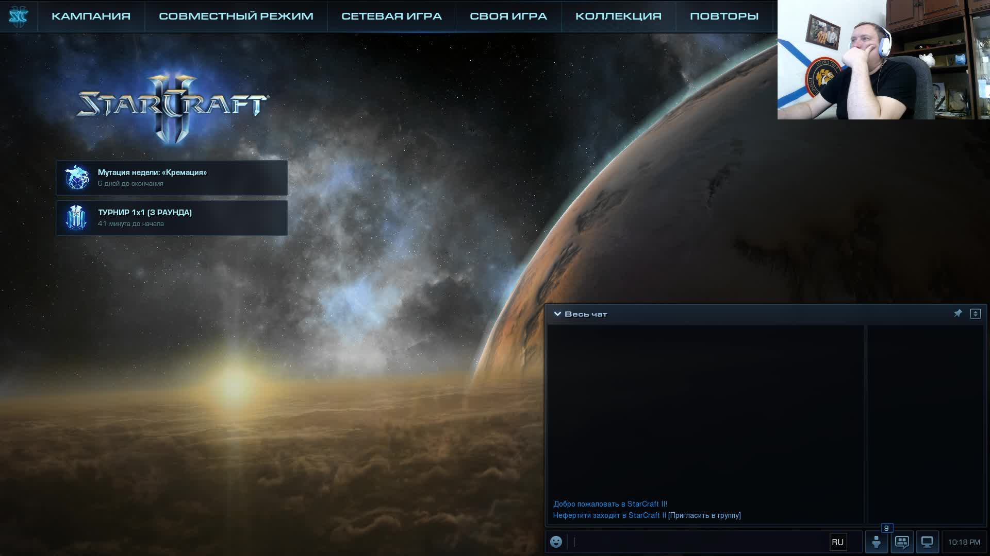Click the tournament trophy icon
This screenshot has height=556, width=990.
coord(76,218)
